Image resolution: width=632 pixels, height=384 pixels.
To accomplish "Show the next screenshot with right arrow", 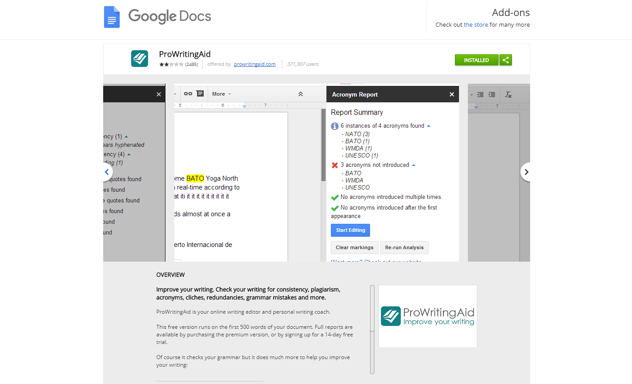I will [x=527, y=172].
